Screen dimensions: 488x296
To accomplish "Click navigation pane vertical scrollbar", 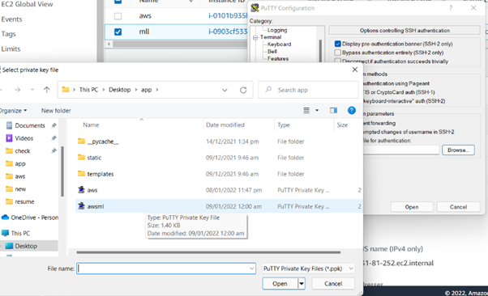I will tap(62, 171).
